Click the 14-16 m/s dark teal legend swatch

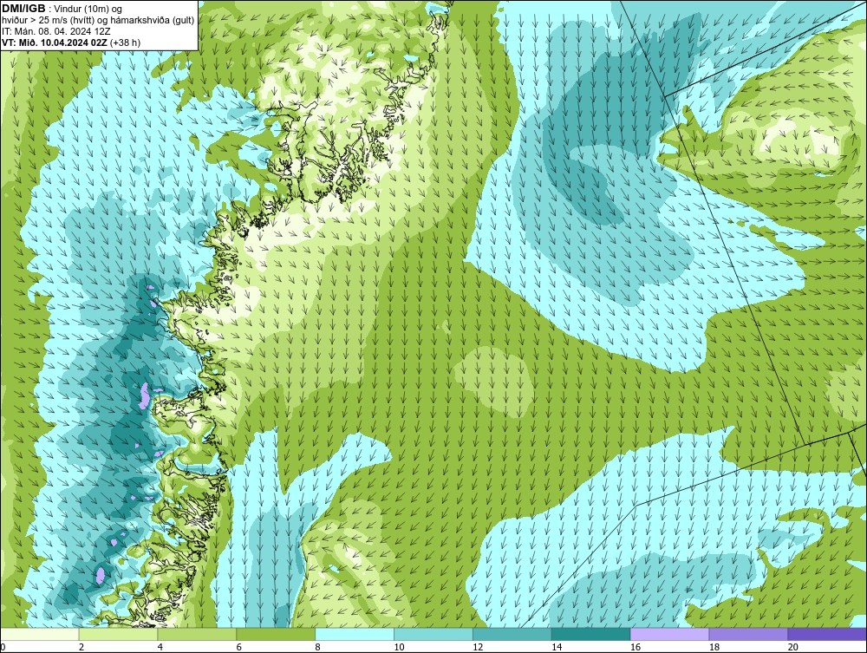click(591, 634)
